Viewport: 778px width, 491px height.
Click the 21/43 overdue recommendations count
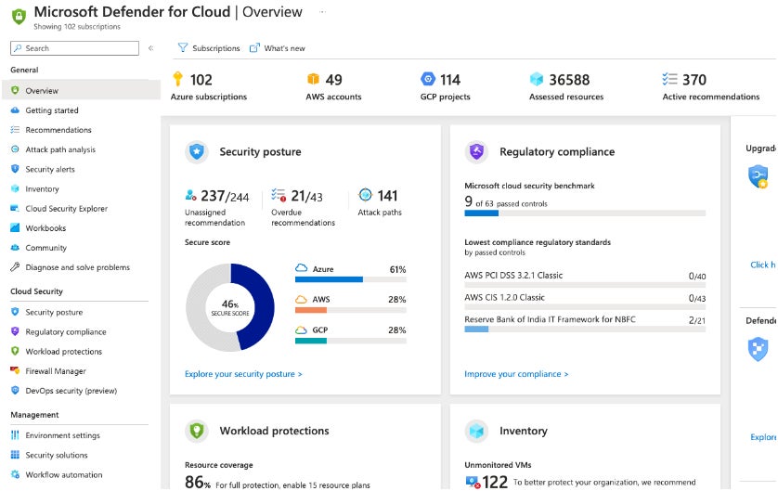[x=306, y=196]
